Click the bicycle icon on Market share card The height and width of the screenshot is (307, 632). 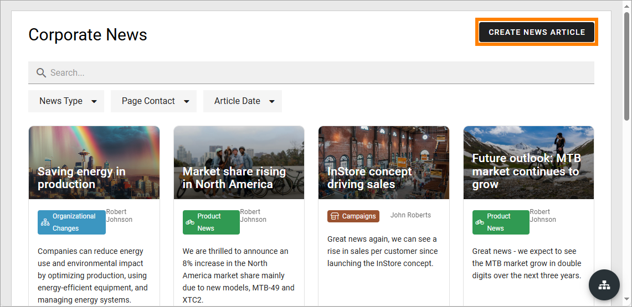(x=190, y=222)
